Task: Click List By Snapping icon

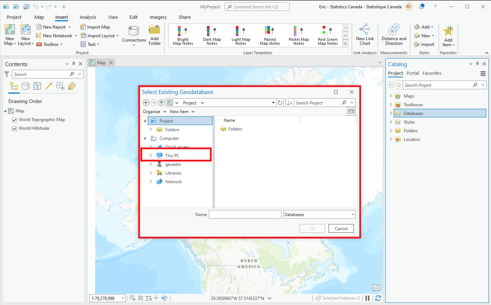Action: click(60, 86)
